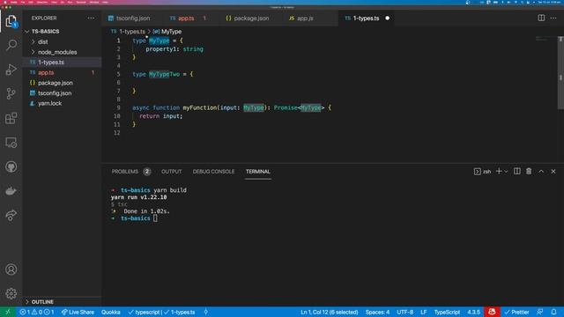Open Source Control view
The width and height of the screenshot is (564, 317).
11,93
